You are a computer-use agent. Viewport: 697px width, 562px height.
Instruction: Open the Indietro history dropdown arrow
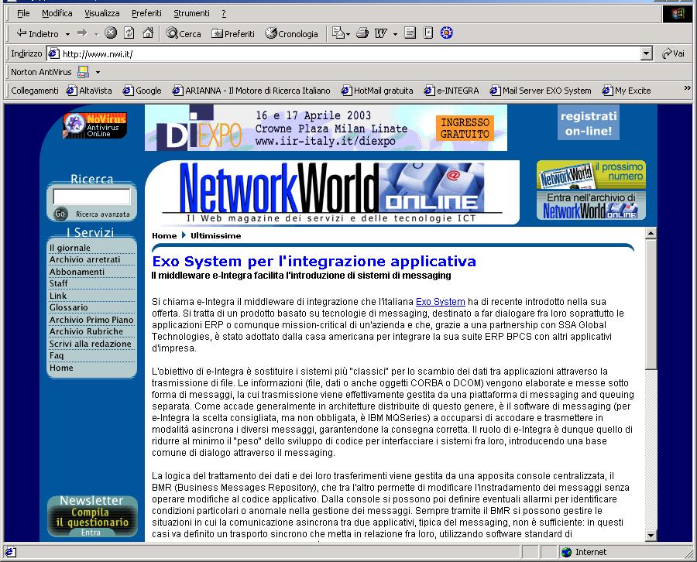[67, 34]
